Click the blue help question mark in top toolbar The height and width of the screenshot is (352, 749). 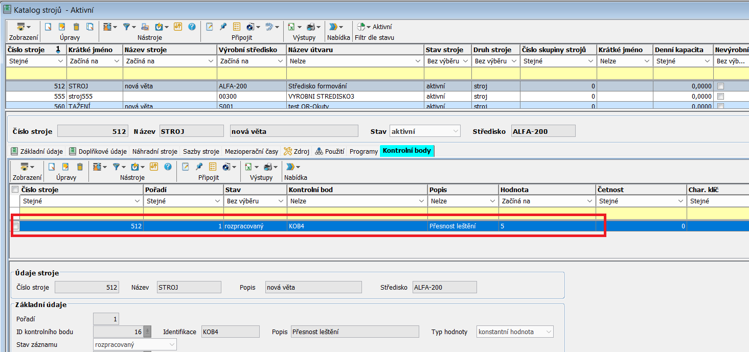[x=192, y=27]
